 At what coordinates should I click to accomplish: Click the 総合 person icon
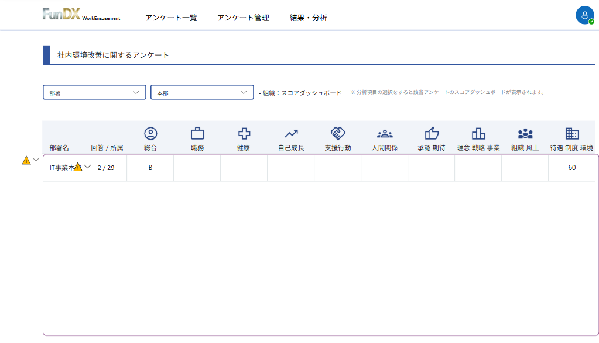coord(150,133)
